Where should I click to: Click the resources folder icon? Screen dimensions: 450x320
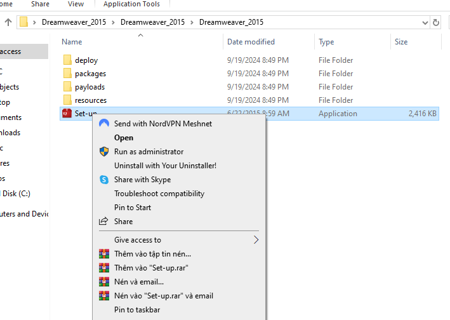pyautogui.click(x=67, y=100)
